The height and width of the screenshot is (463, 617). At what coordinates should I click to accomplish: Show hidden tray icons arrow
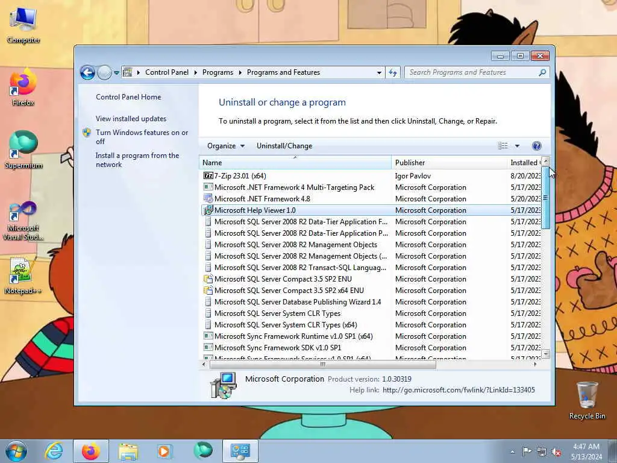[512, 452]
